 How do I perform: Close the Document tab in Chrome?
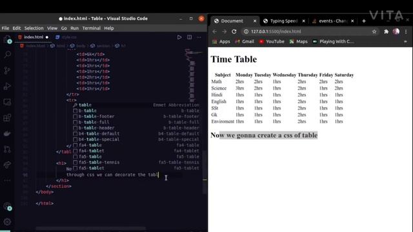tap(255, 21)
